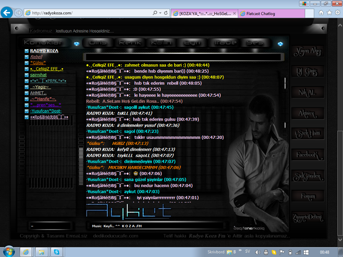Image resolution: width=343 pixels, height=257 pixels.
Task: Click the Egri toolbar button
Action: 193,42
